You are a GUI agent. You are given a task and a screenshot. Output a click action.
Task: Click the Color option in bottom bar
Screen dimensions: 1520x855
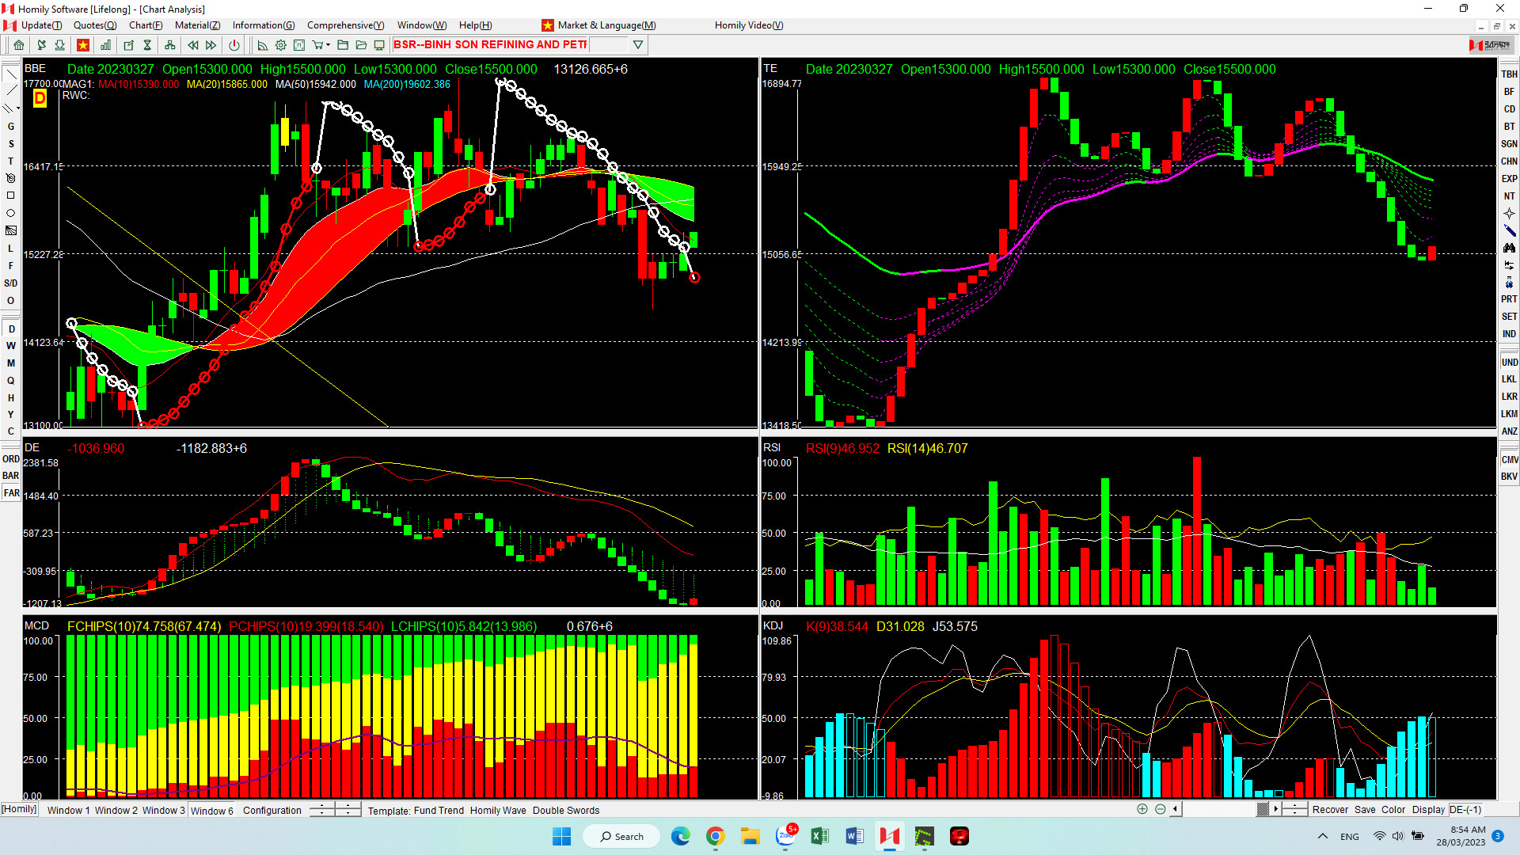coord(1393,809)
